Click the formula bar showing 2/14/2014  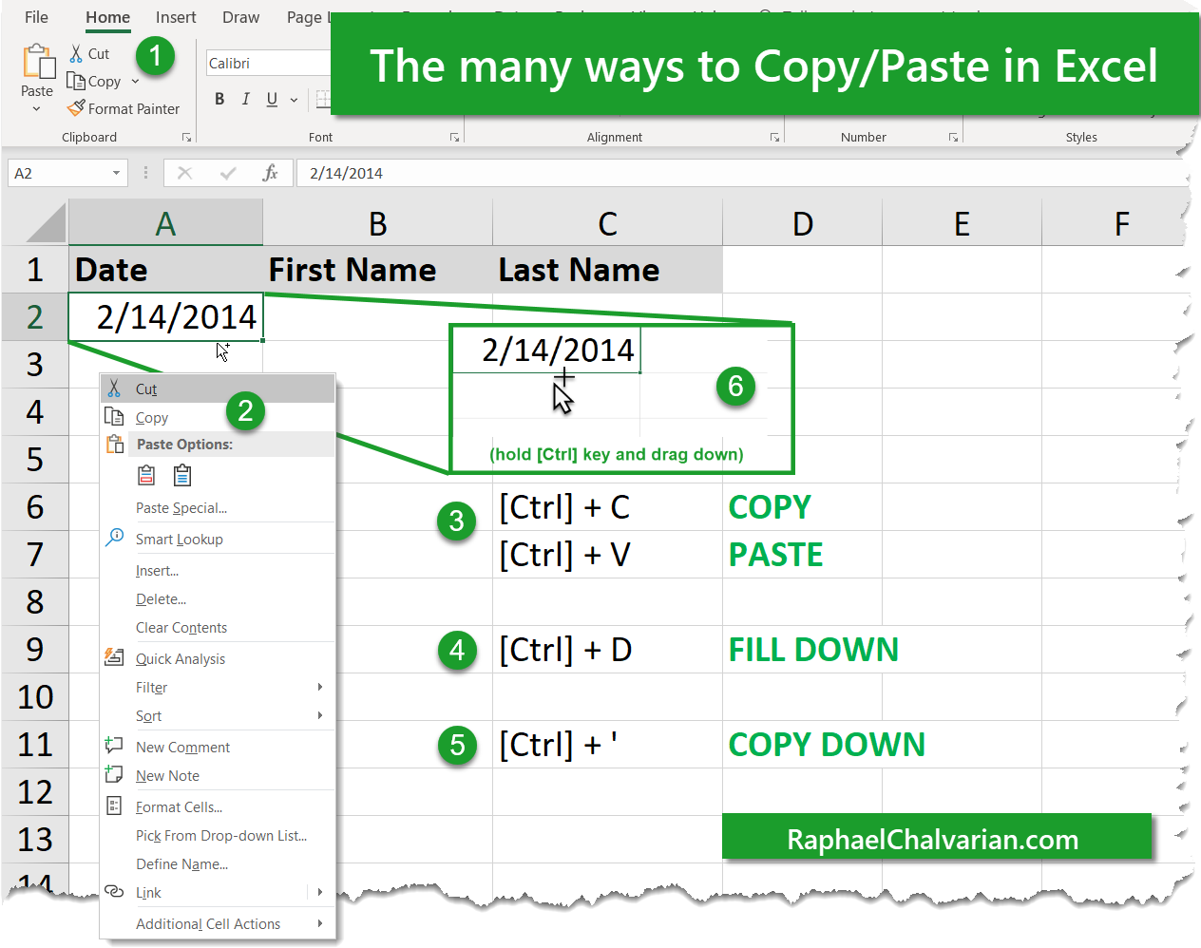tap(741, 173)
